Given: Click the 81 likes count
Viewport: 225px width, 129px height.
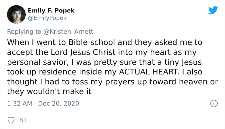Looking at the screenshot, I should click(23, 120).
